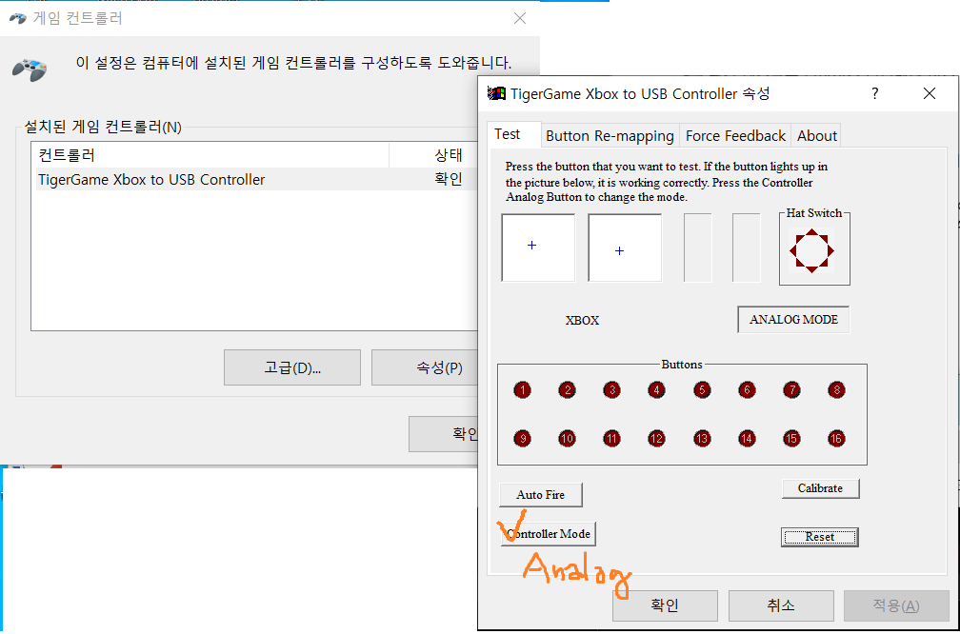Click the large gamepad icon in Game Controllers

(x=30, y=69)
